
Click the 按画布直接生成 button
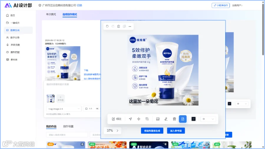(x=152, y=131)
